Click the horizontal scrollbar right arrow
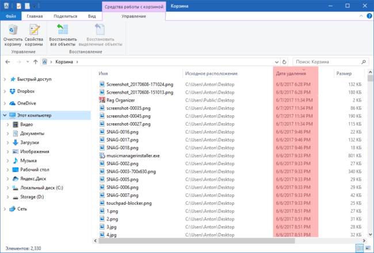Image resolution: width=374 pixels, height=253 pixels. (x=364, y=240)
